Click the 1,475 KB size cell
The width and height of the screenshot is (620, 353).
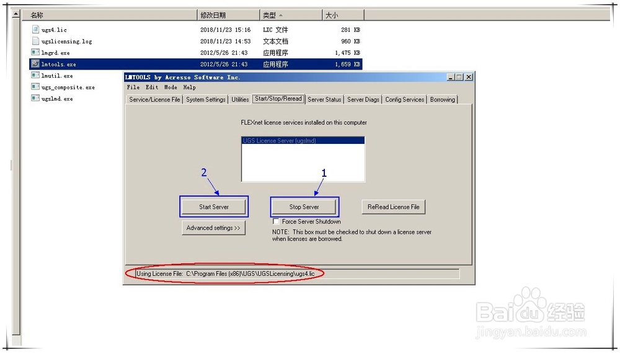point(348,53)
